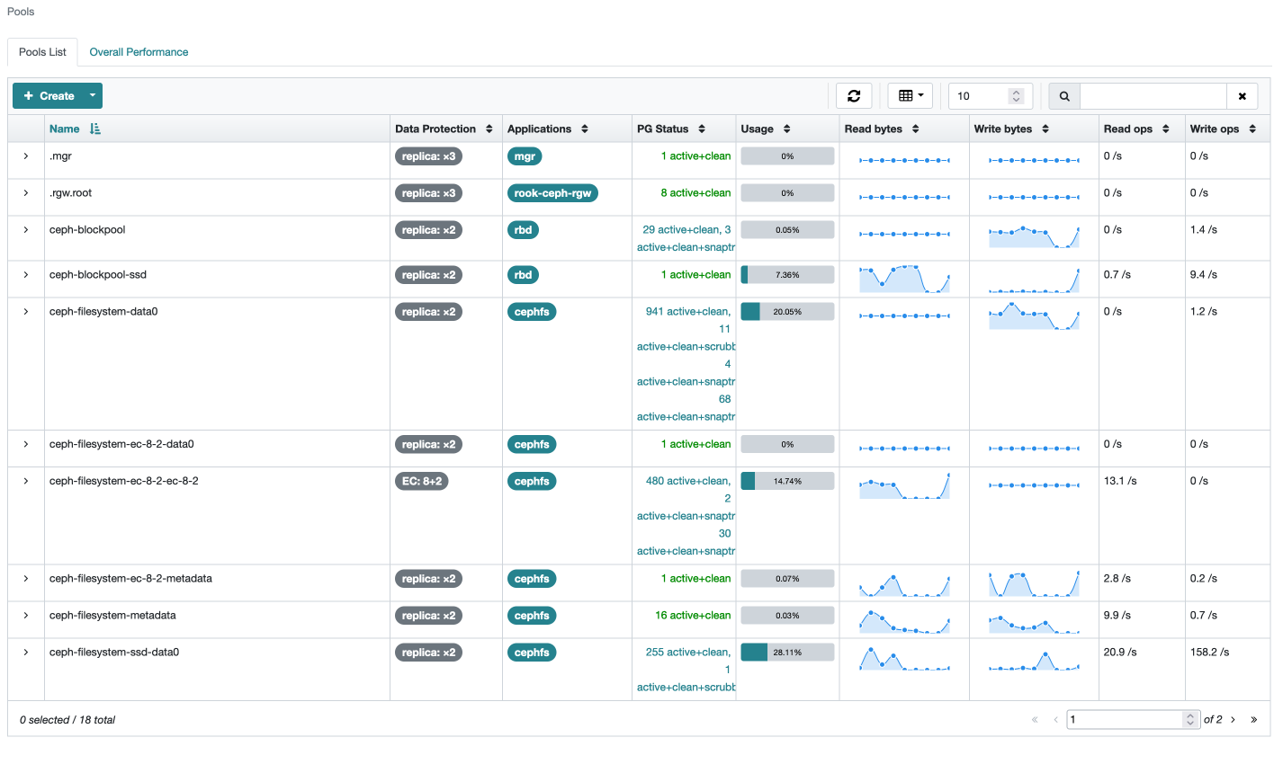Open the Overall Performance tab
Viewport: 1283px width, 773px height.
pyautogui.click(x=139, y=52)
